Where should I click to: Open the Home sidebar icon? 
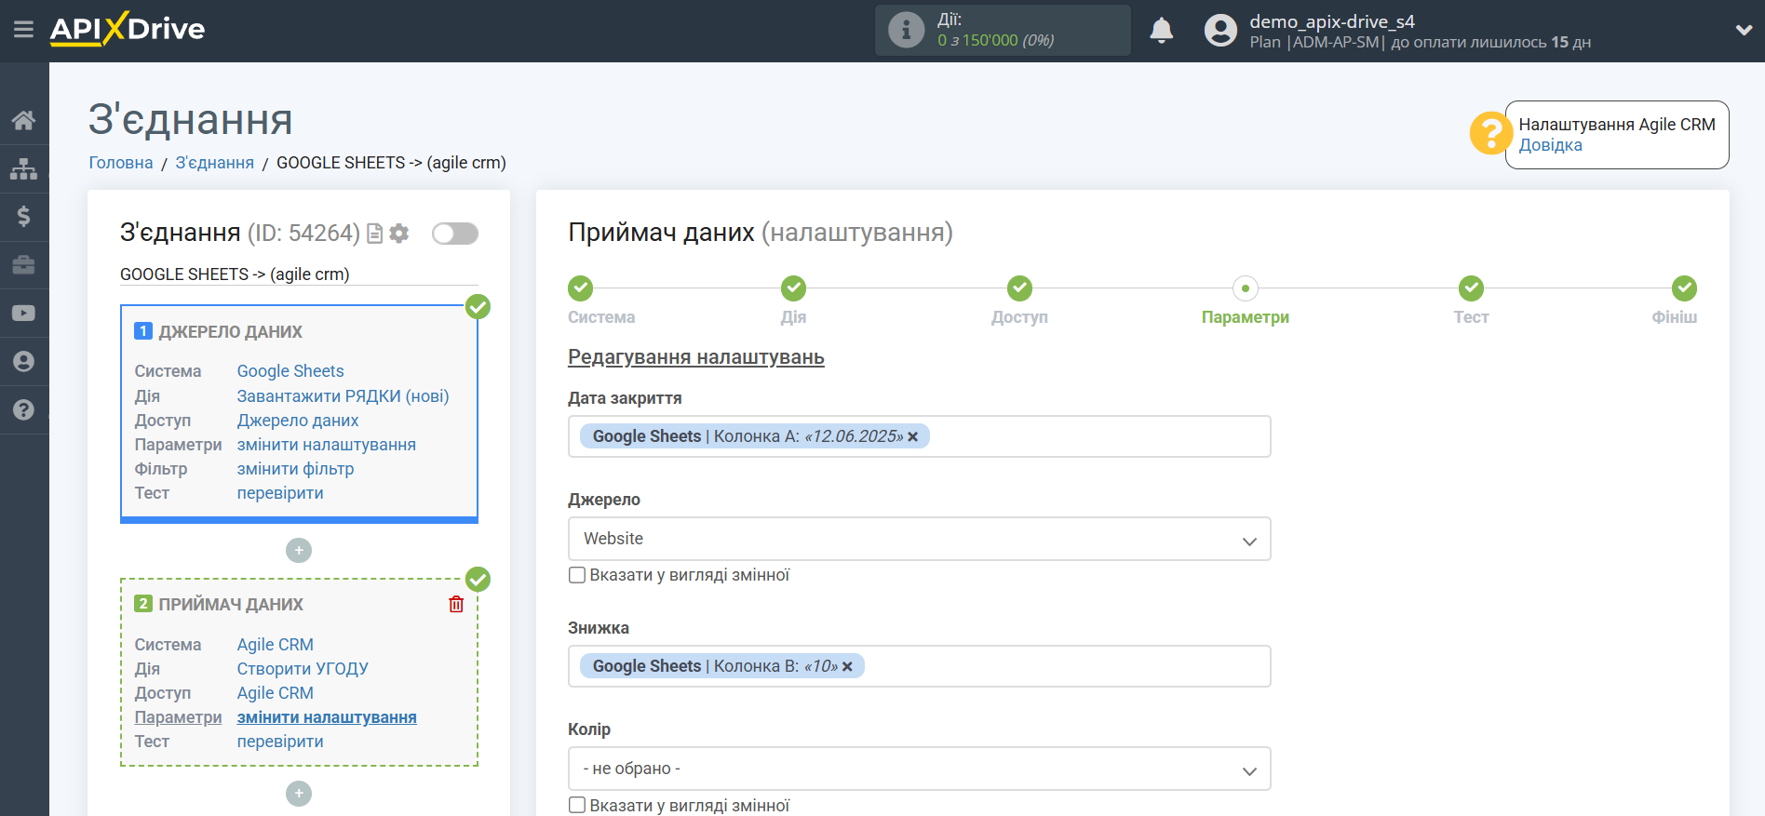coord(24,120)
